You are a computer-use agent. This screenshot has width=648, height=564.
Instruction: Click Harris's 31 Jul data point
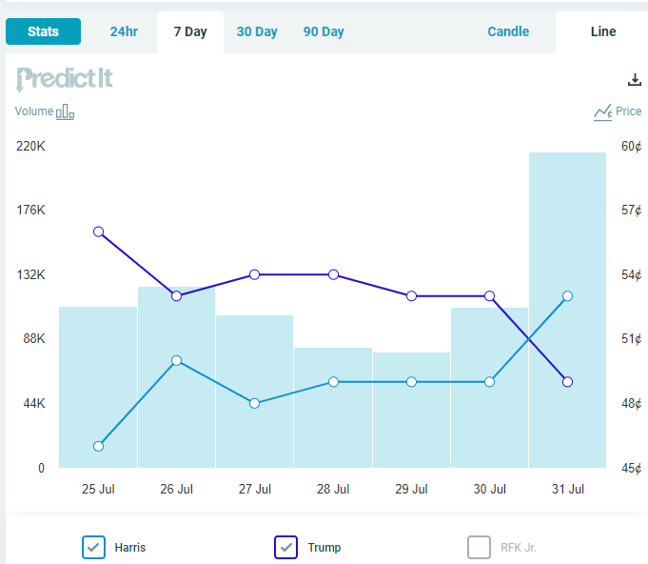coord(567,296)
